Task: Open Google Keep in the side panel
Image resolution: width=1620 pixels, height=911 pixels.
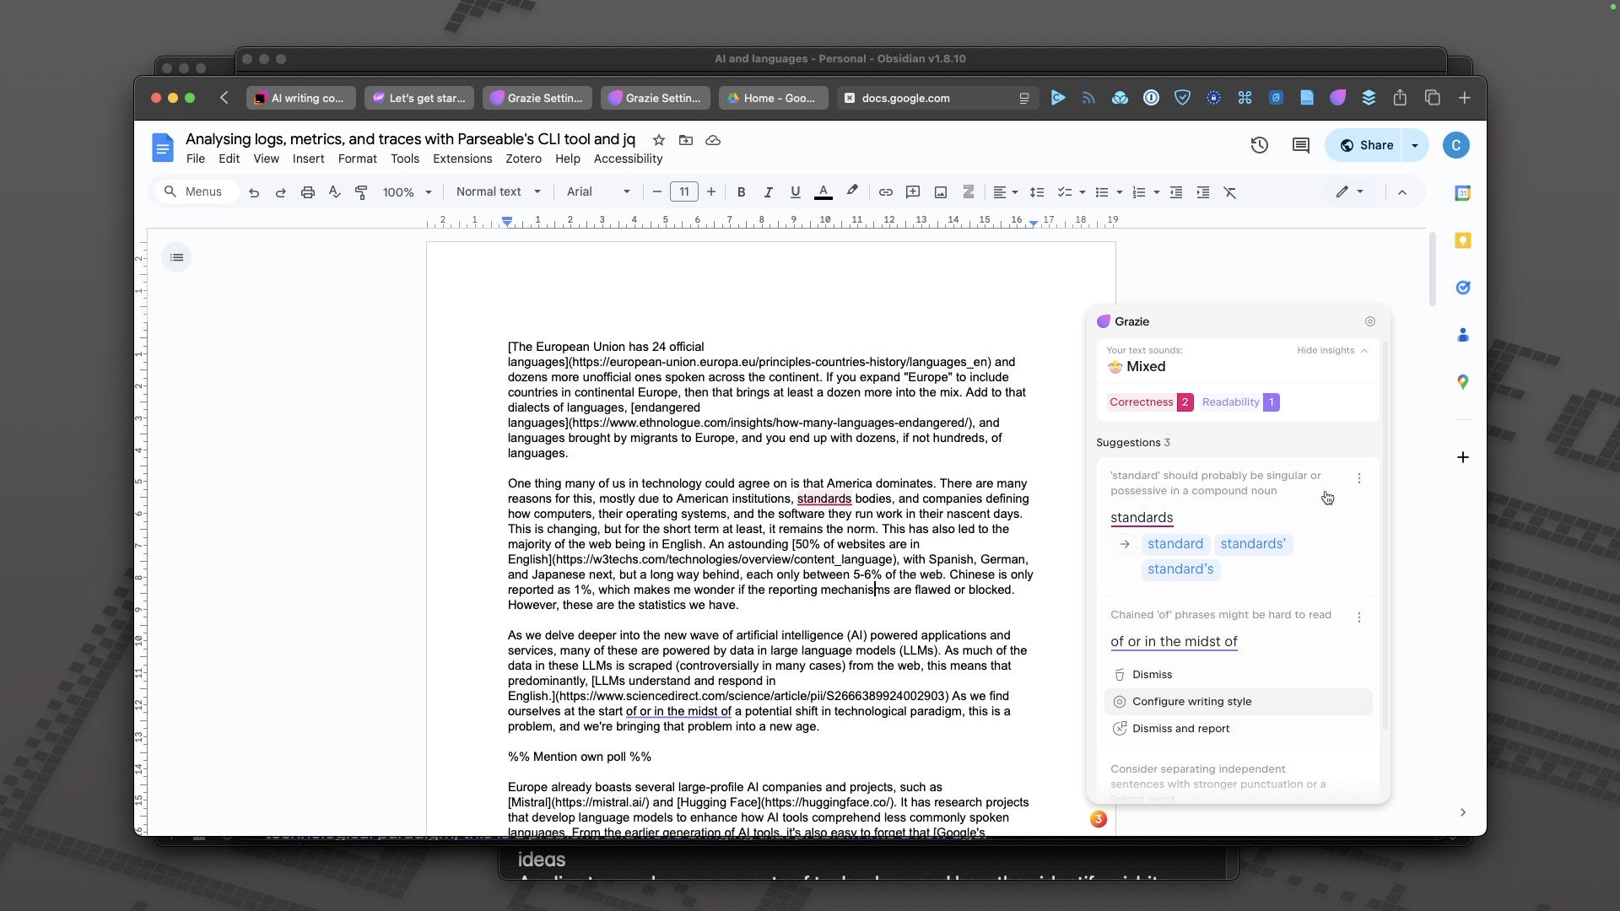Action: click(1462, 240)
